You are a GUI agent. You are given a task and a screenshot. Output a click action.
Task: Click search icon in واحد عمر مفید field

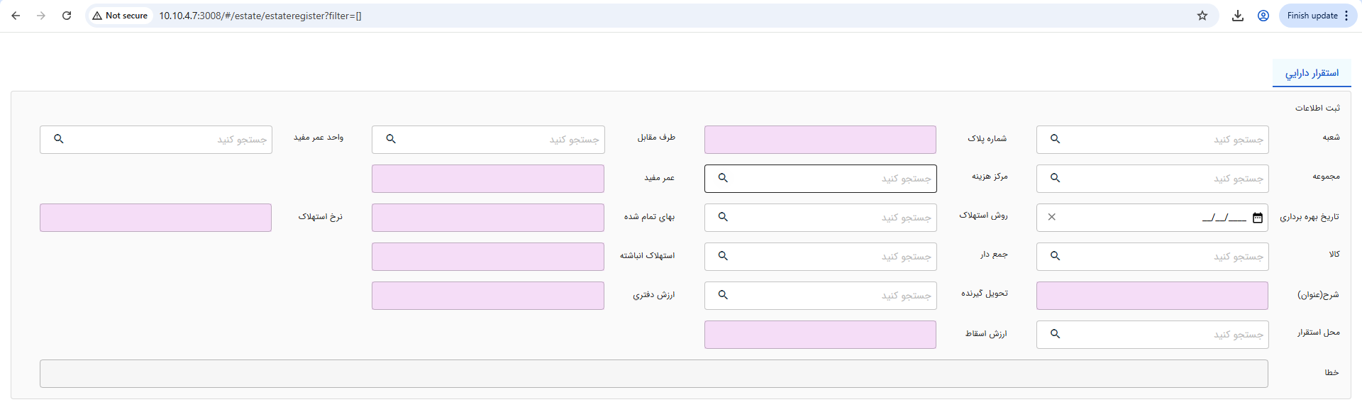coord(59,139)
